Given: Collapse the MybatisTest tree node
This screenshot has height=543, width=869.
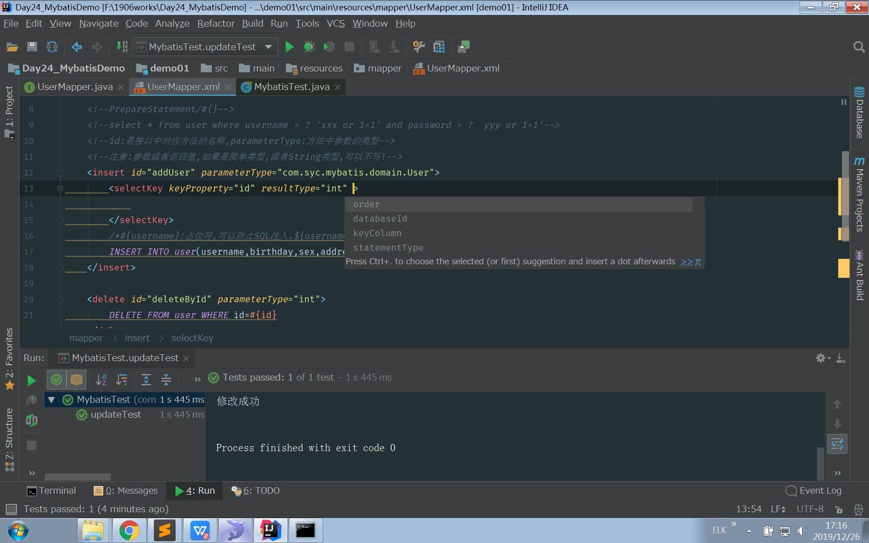Looking at the screenshot, I should click(x=52, y=400).
